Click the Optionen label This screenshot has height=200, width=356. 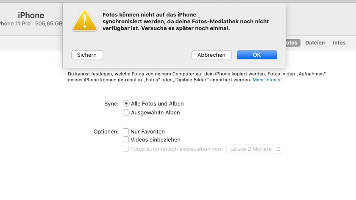(x=106, y=132)
